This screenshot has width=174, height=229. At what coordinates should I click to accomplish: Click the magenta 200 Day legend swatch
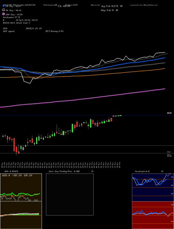[3, 14]
